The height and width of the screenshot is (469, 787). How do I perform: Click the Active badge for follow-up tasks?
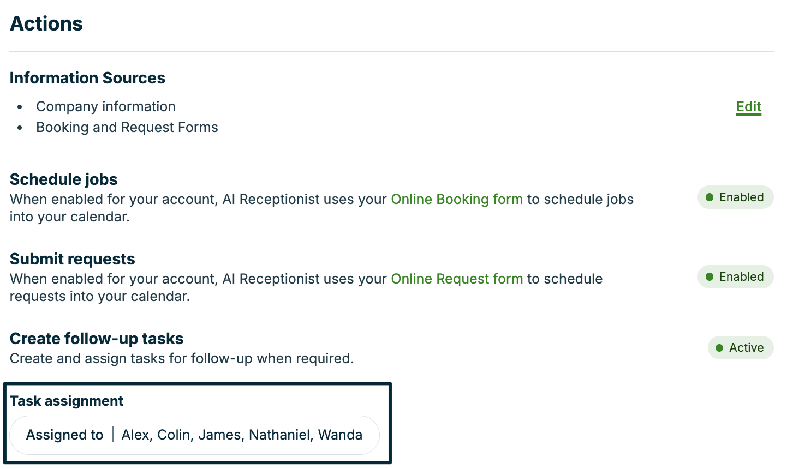741,348
